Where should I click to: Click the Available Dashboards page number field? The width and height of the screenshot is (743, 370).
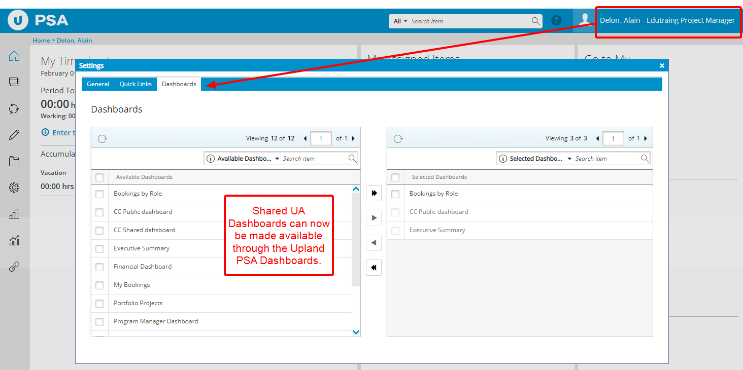click(320, 138)
